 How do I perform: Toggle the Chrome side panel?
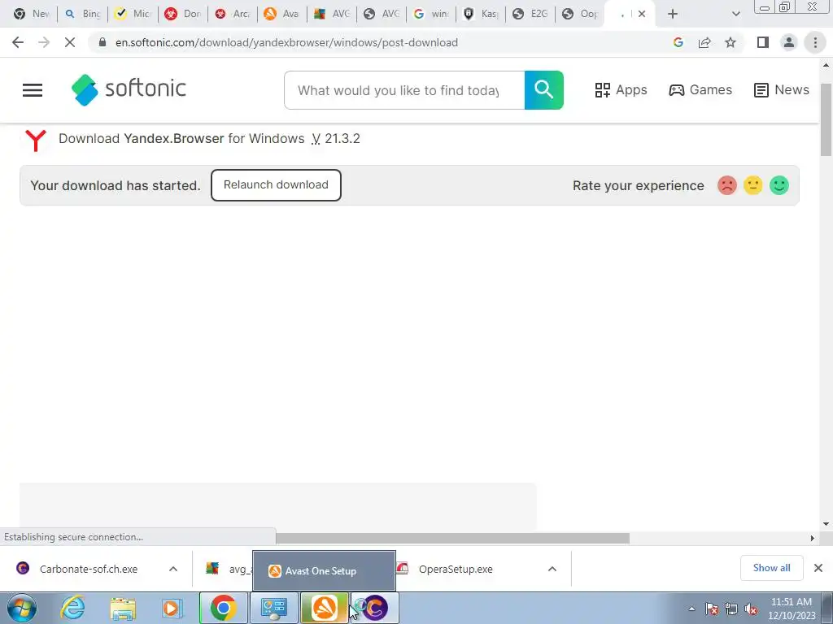pyautogui.click(x=763, y=42)
